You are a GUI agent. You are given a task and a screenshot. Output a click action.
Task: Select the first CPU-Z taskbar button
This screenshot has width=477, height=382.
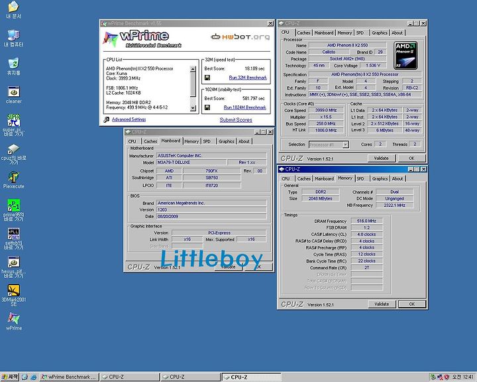click(130, 377)
